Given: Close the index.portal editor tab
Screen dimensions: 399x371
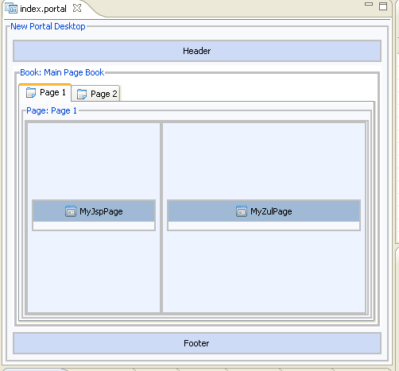Looking at the screenshot, I should coord(77,8).
